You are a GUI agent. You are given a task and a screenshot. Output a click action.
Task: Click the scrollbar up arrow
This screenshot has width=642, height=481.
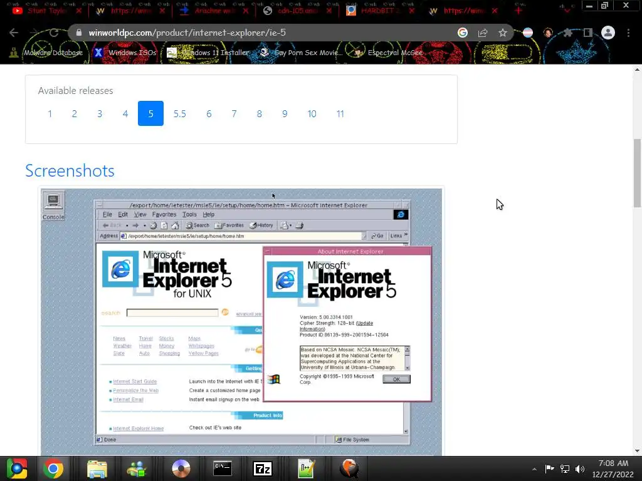[x=637, y=70]
